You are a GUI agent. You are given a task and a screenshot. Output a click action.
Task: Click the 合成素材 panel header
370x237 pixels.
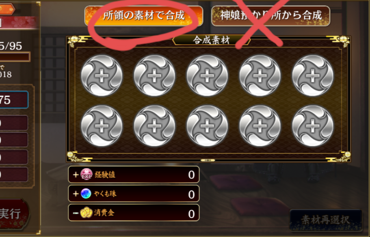(x=211, y=40)
